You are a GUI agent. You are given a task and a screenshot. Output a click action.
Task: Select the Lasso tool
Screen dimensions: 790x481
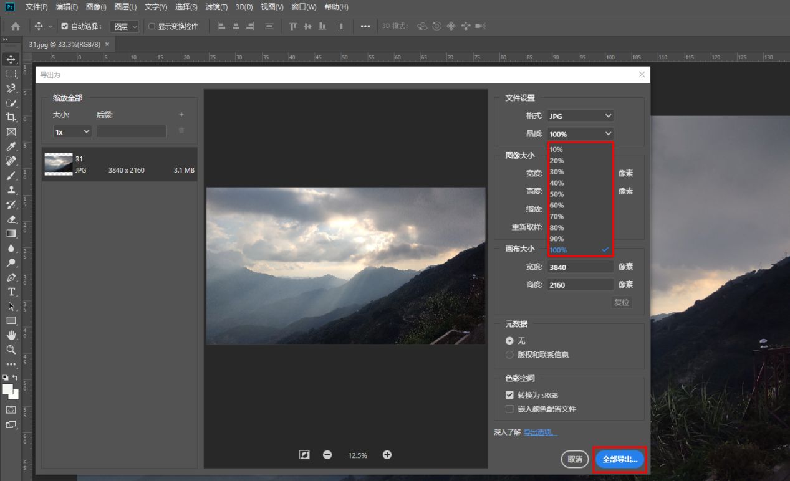[x=11, y=88]
